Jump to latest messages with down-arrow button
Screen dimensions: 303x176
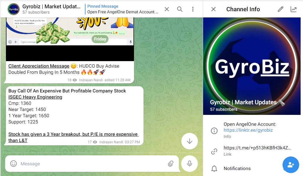click(189, 141)
